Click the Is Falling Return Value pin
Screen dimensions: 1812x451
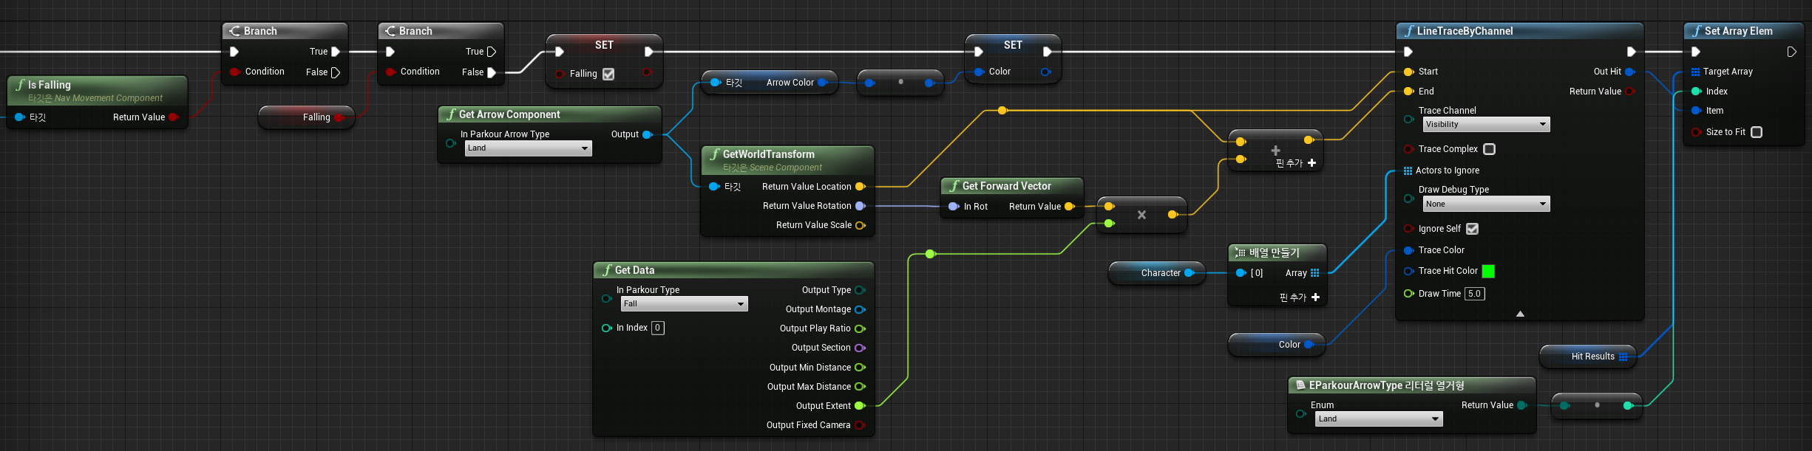tap(174, 117)
